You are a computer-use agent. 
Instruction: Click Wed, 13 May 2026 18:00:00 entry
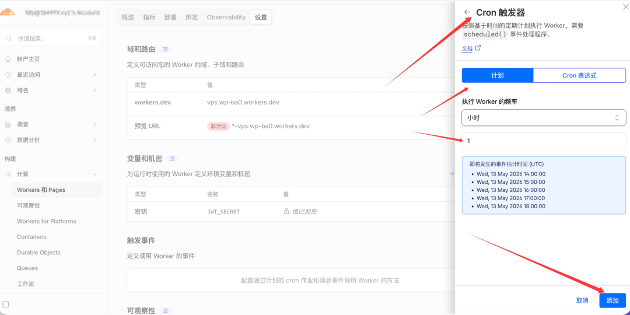510,206
